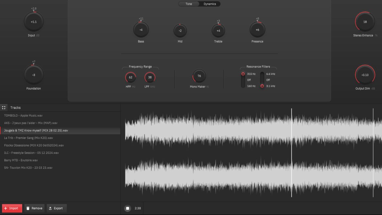This screenshot has height=215, width=382.
Task: Click the Mid knob
Action: (x=180, y=31)
